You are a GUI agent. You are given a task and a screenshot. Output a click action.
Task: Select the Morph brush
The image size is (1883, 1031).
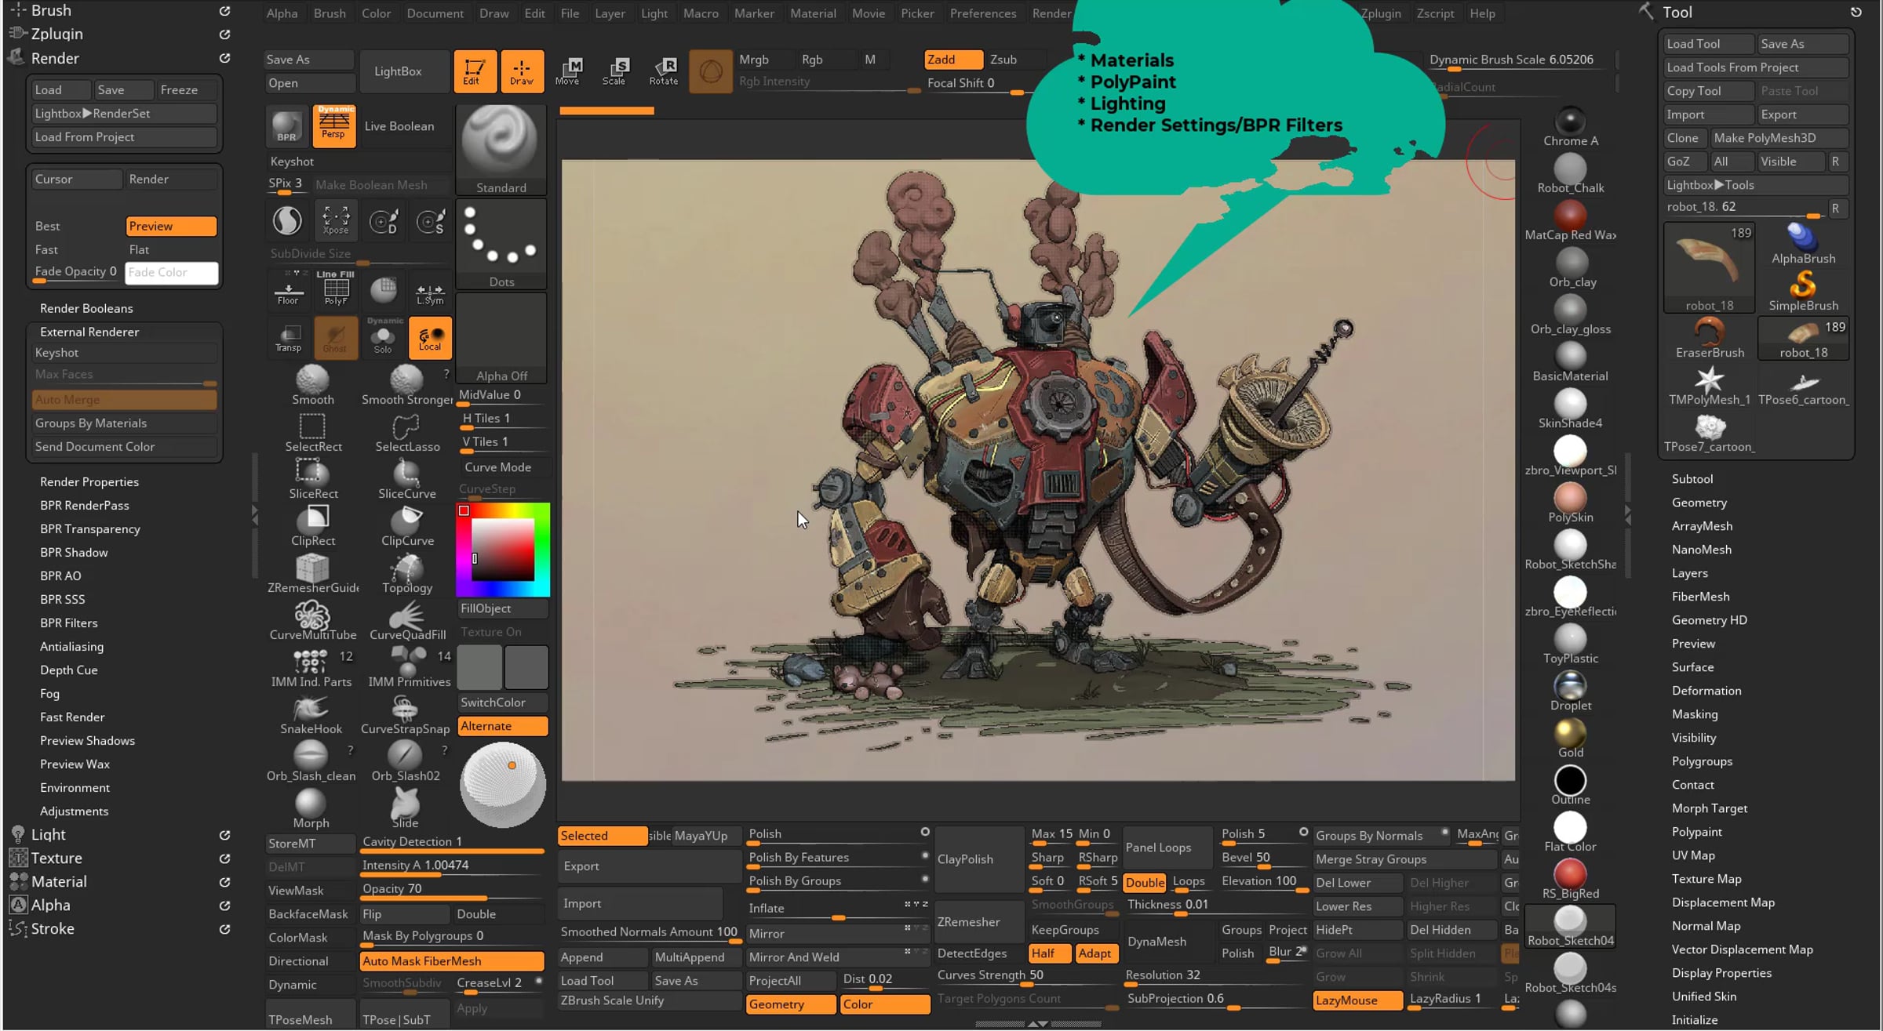[x=311, y=808]
